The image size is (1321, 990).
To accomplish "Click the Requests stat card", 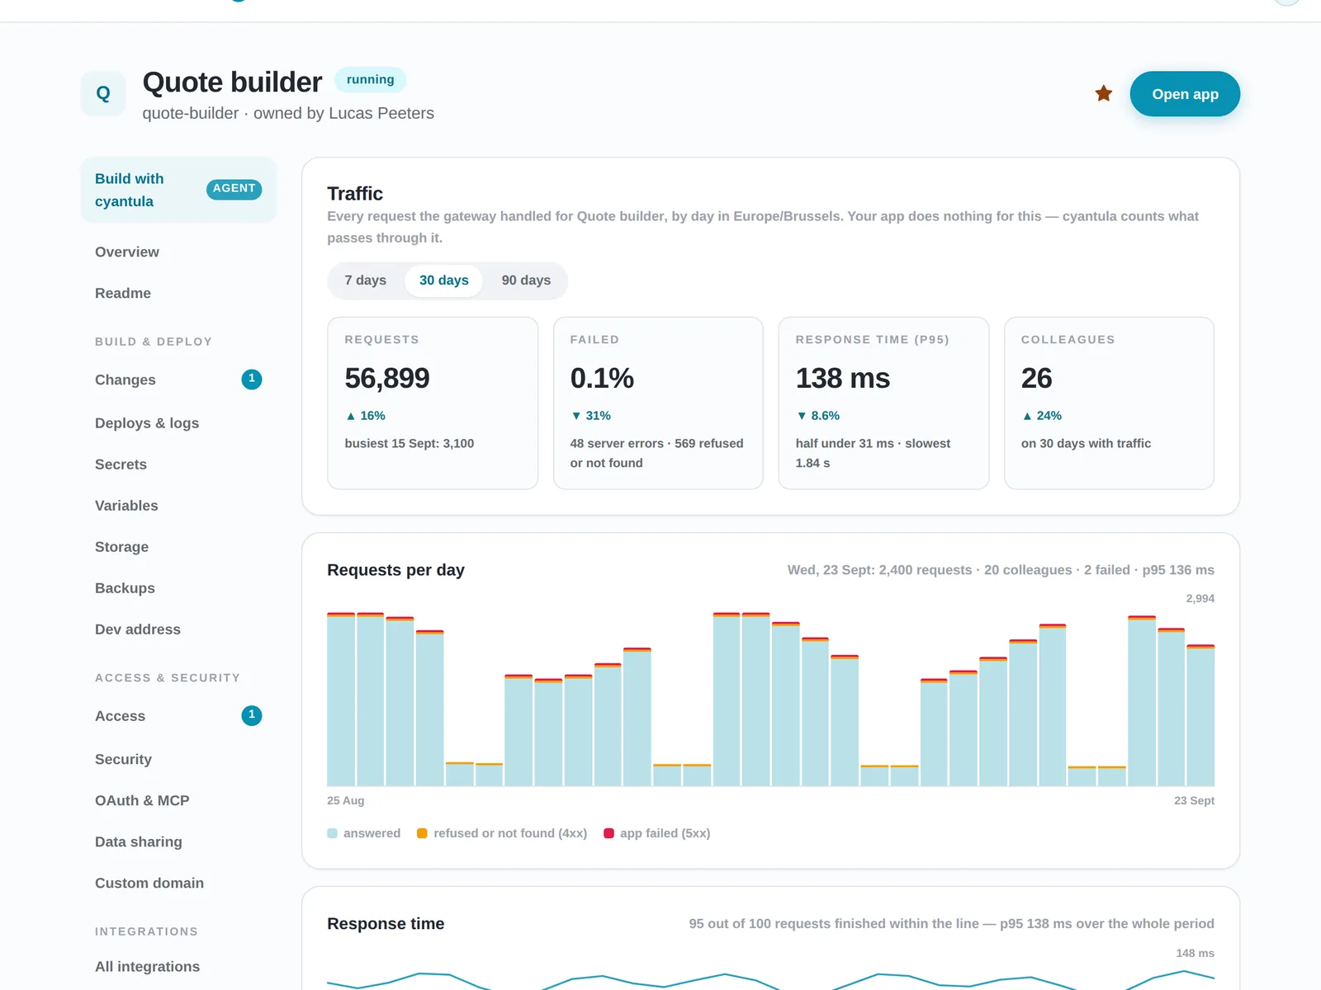I will point(433,403).
